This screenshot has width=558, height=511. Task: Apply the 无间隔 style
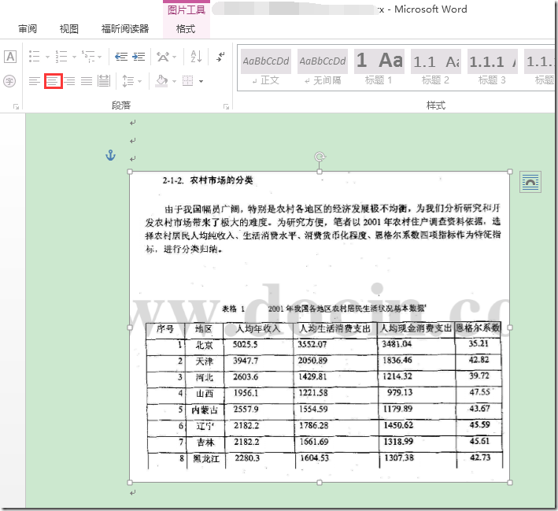coord(323,67)
